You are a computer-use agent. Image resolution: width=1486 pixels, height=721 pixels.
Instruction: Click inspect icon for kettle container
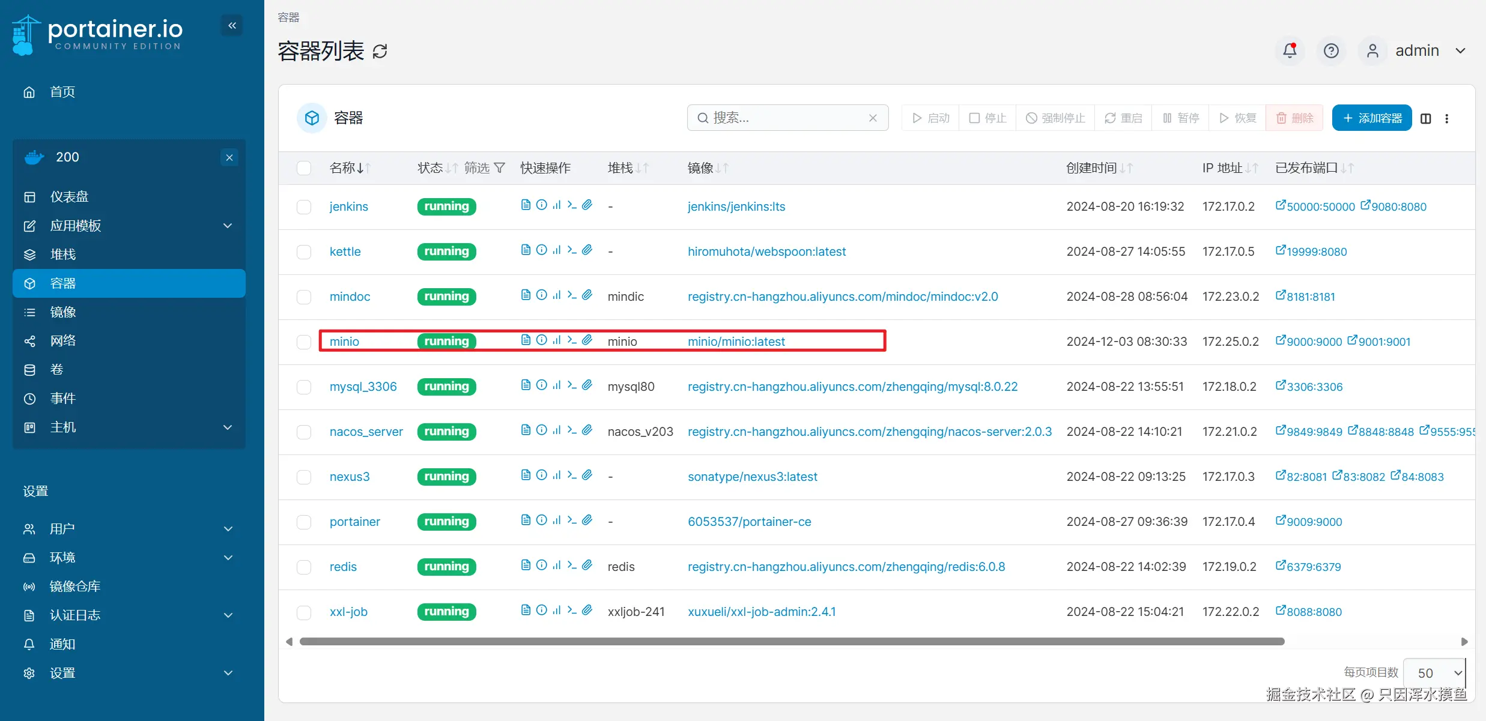pos(541,250)
